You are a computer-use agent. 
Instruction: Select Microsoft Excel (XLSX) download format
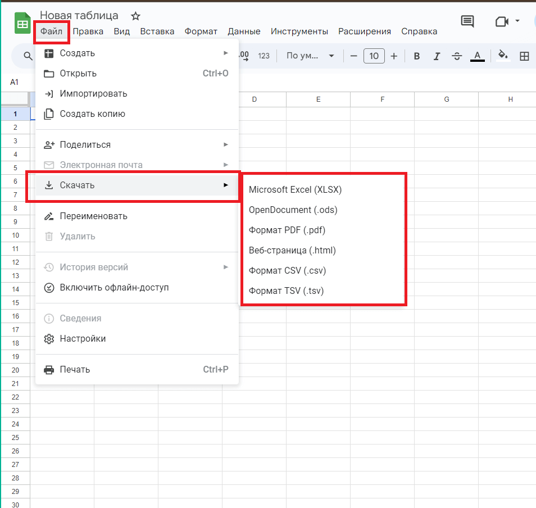click(x=295, y=190)
